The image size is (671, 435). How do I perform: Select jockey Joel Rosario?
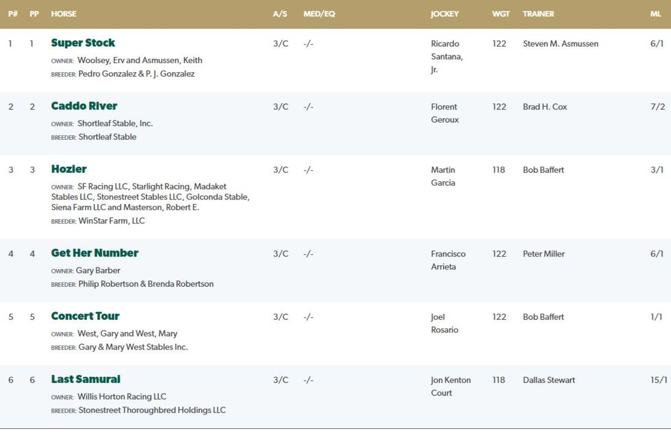pos(445,323)
